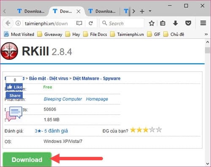Reload the current page
211x167 pixels.
(91, 23)
